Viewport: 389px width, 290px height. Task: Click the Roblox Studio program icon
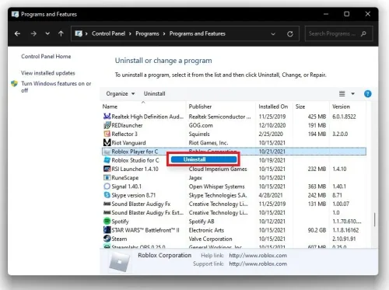pos(107,160)
